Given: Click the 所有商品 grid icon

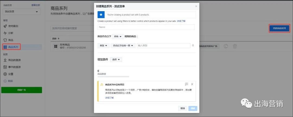Looking at the screenshot, I should [x=56, y=46].
